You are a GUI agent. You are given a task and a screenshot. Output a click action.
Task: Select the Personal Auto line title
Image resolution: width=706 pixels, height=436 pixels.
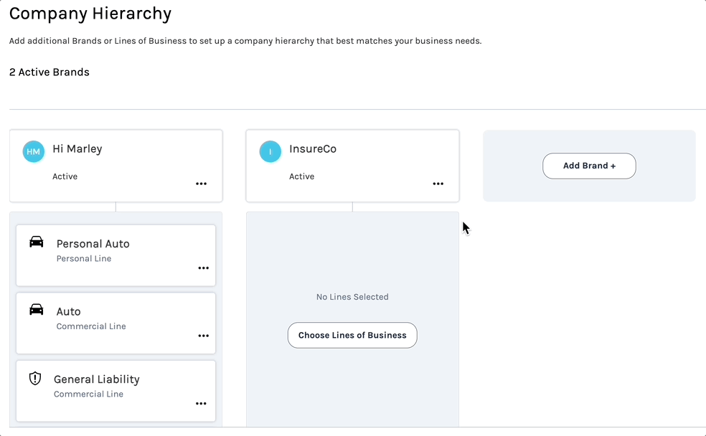point(93,244)
